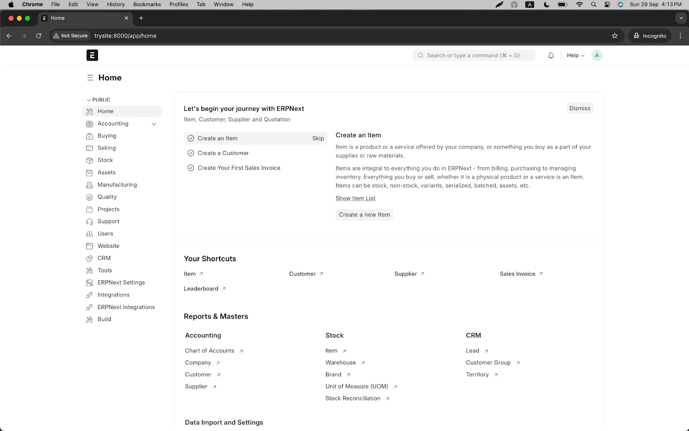Bookmark this page with star icon
This screenshot has width=689, height=431.
click(615, 36)
